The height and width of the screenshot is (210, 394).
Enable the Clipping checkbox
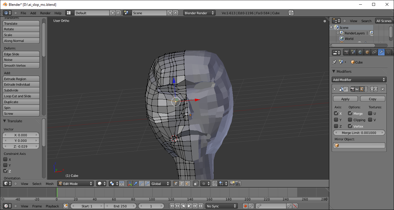pos(350,120)
